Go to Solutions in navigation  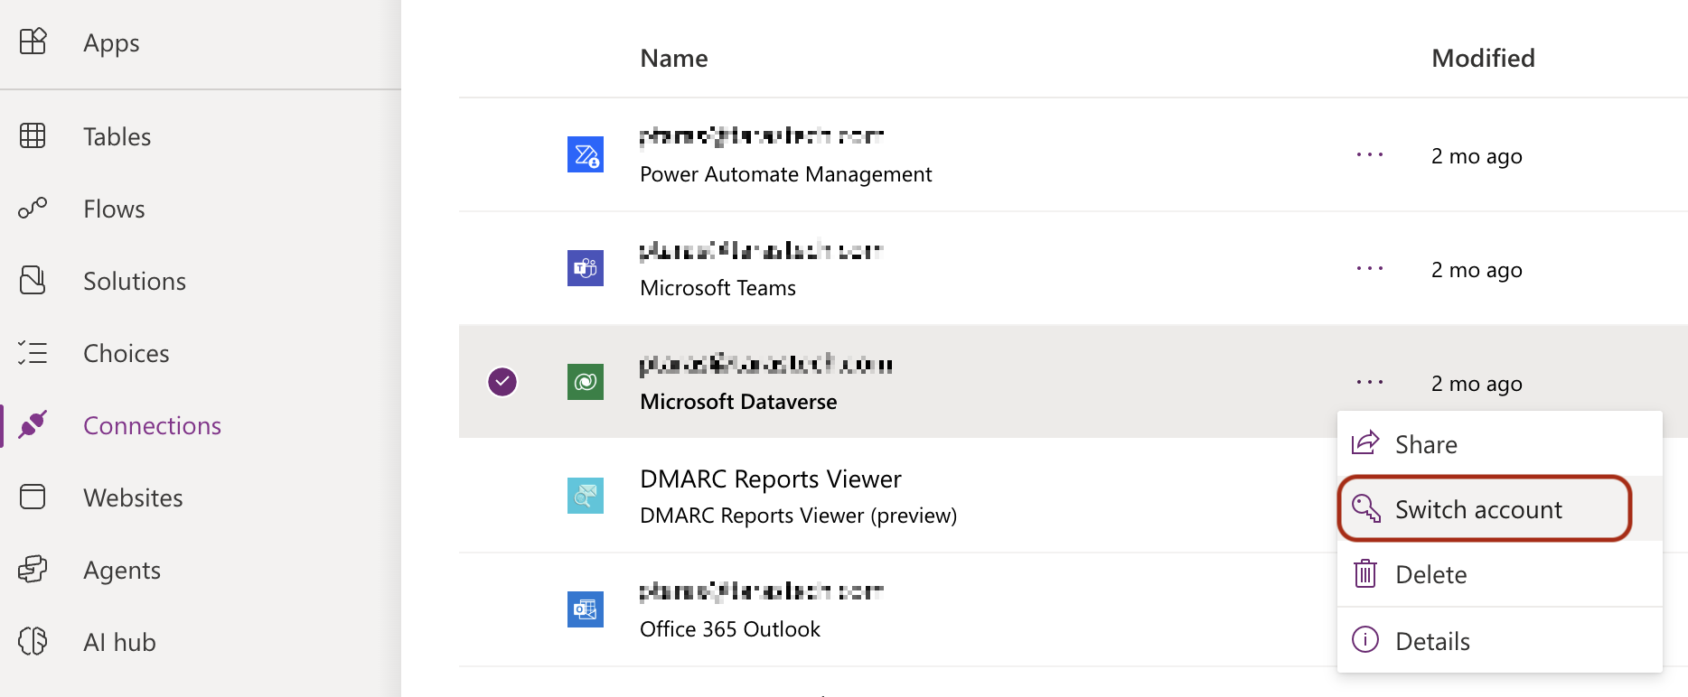point(135,281)
